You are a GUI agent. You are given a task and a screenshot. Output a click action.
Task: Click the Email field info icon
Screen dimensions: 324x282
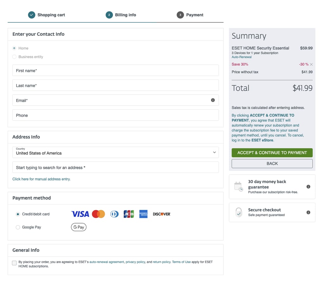[213, 100]
